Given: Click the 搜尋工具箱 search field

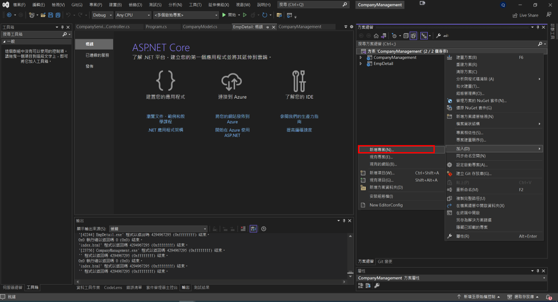Looking at the screenshot, I should [x=36, y=34].
